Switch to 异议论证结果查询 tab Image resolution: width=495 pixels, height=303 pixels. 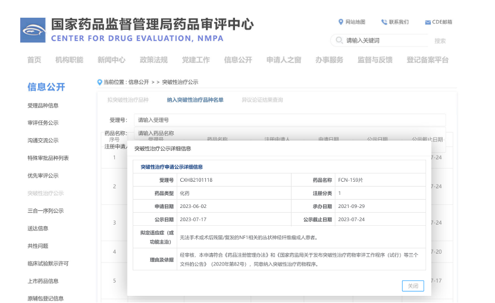(262, 100)
